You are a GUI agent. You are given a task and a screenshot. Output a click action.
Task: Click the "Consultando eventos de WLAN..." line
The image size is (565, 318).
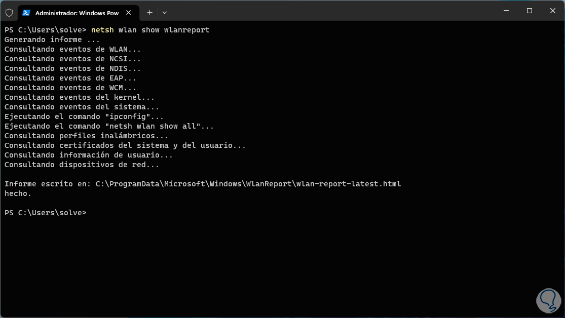point(72,49)
